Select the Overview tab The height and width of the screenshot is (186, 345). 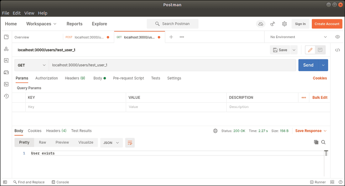point(22,37)
